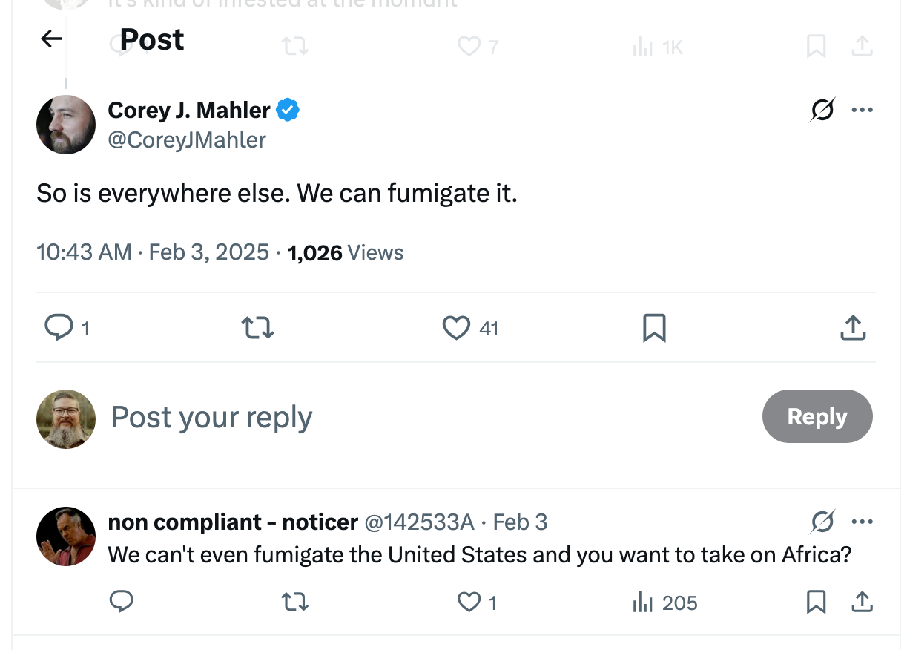Click the verified badge next to Corey's name
Image resolution: width=907 pixels, height=650 pixels.
point(289,109)
